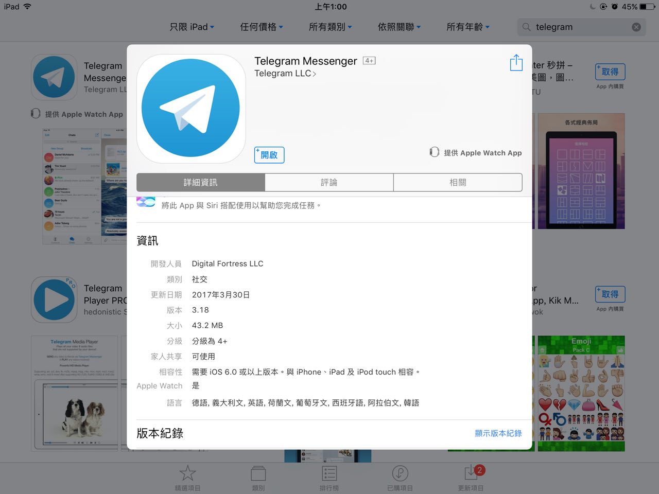Screen dimensions: 659x494
Task: Open the 已購項目 purchased tab
Action: pyautogui.click(x=400, y=478)
